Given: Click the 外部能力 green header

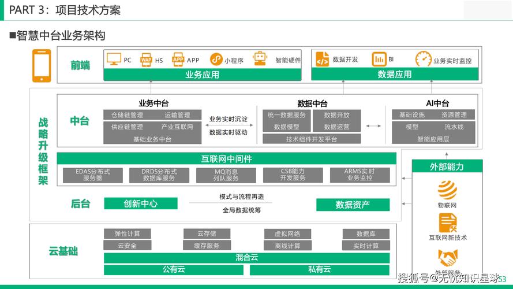Looking at the screenshot, I should click(447, 166).
